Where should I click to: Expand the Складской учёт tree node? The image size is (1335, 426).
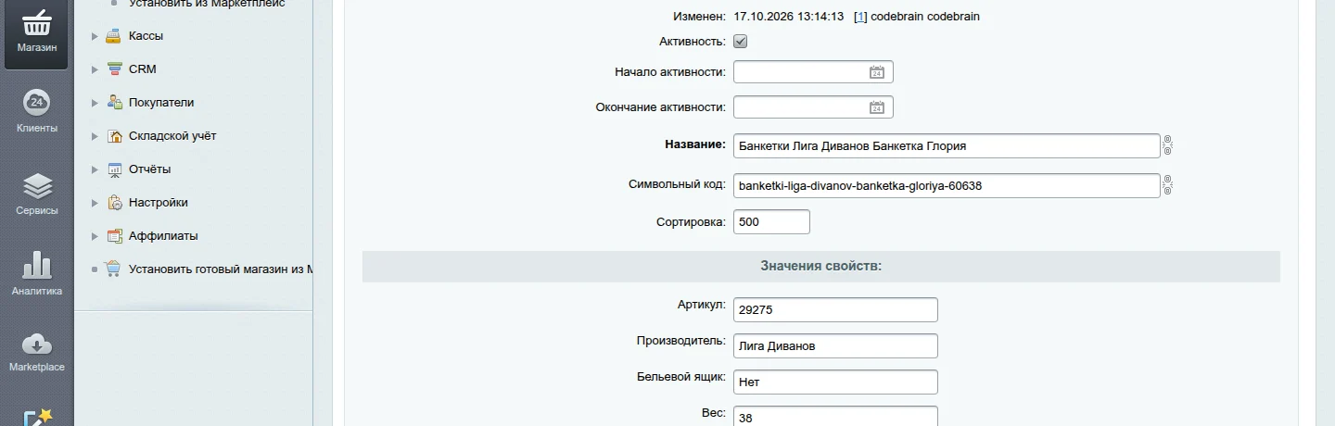coord(95,136)
